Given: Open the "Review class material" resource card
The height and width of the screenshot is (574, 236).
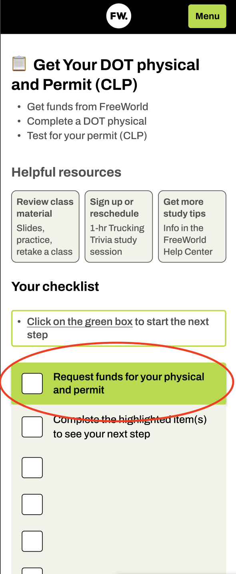Looking at the screenshot, I should [x=45, y=226].
